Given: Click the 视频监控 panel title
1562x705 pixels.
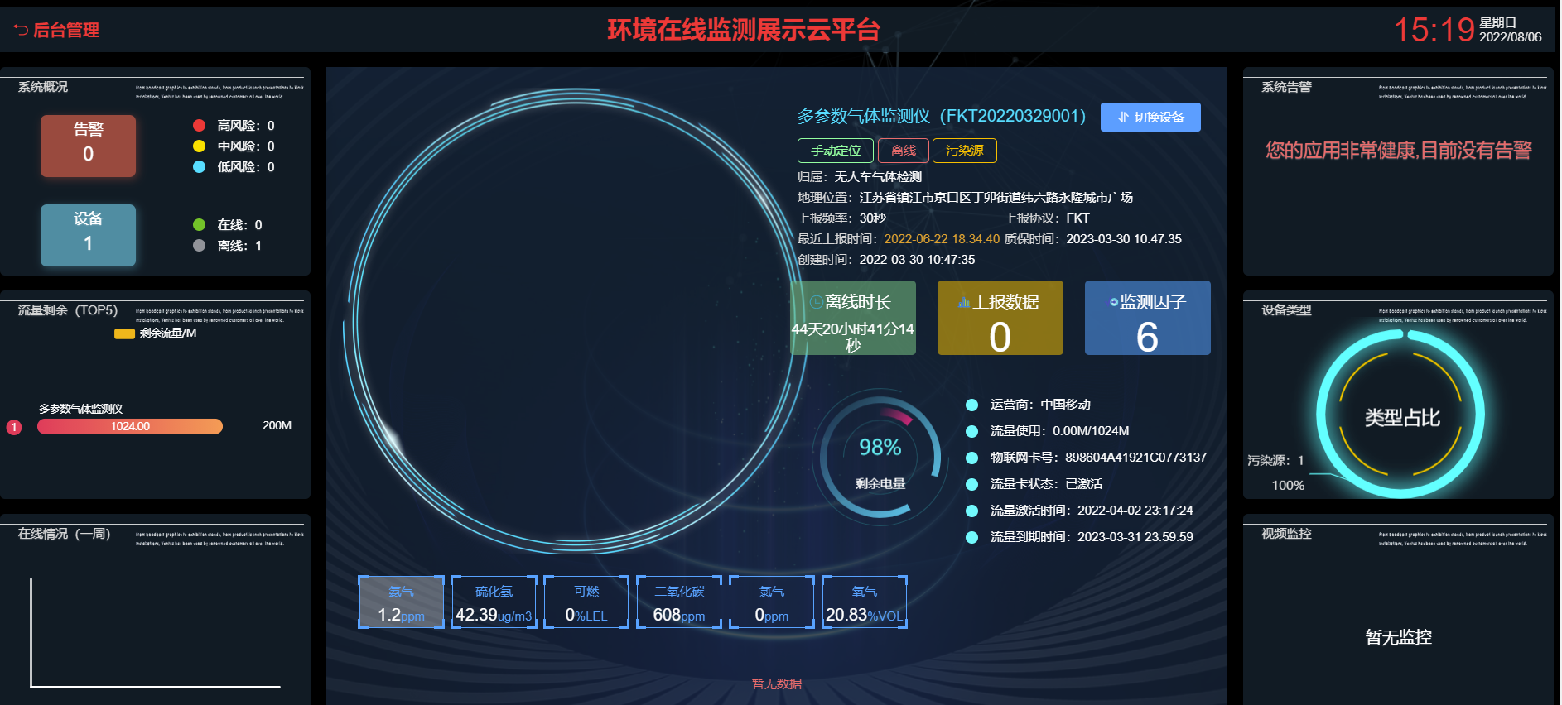Looking at the screenshot, I should [1286, 534].
